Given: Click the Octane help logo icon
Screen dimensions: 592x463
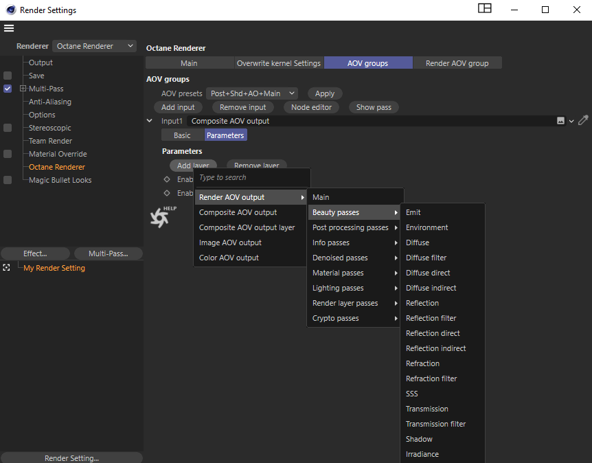Looking at the screenshot, I should (163, 217).
